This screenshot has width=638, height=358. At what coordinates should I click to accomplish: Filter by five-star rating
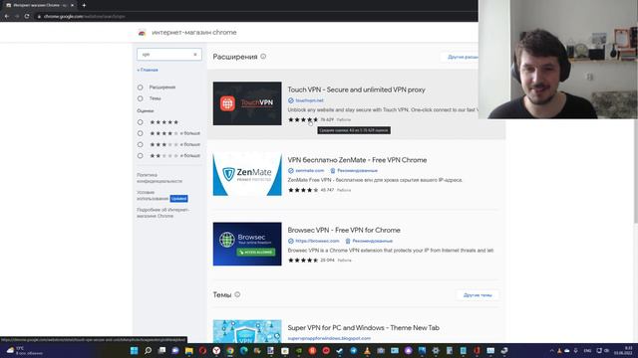pyautogui.click(x=140, y=122)
